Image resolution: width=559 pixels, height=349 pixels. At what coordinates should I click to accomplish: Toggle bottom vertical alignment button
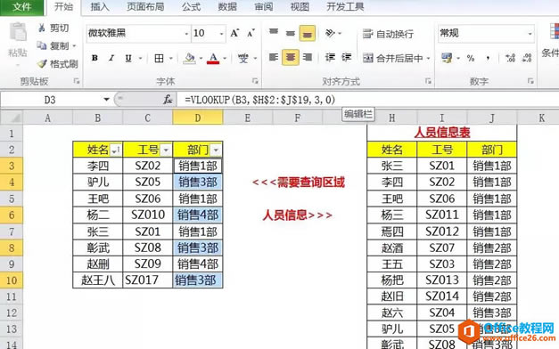click(308, 34)
